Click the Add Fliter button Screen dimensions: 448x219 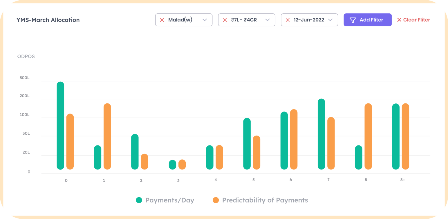point(368,20)
